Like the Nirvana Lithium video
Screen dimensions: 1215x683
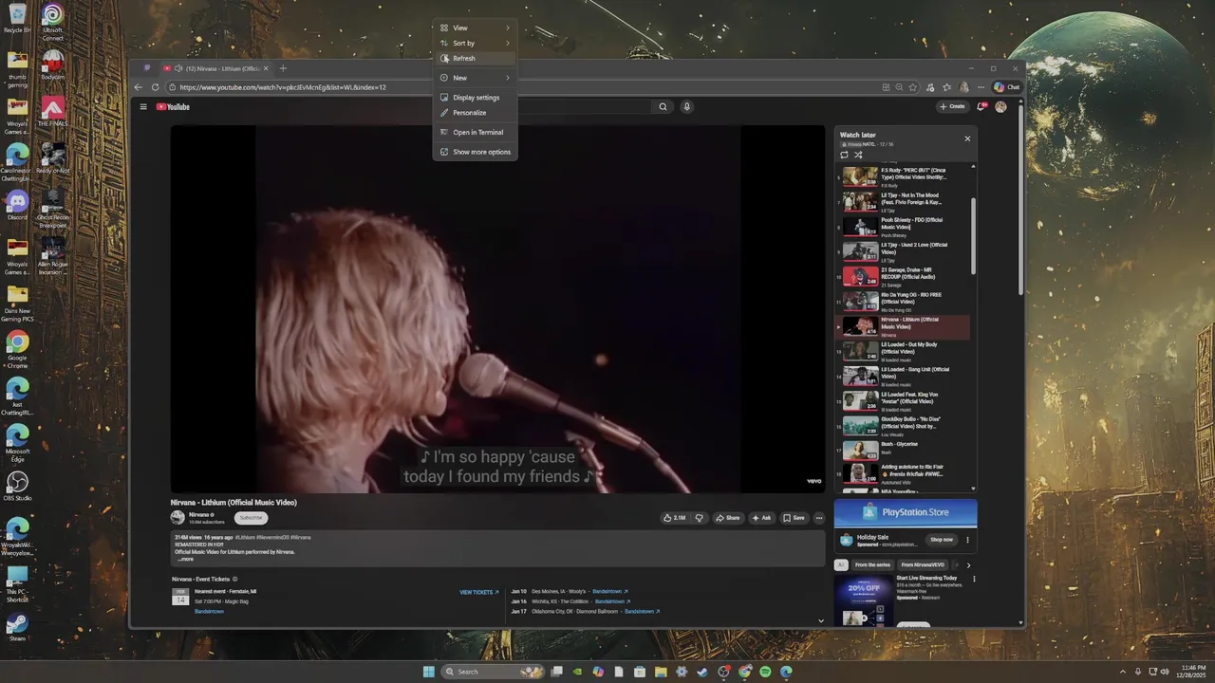point(675,518)
